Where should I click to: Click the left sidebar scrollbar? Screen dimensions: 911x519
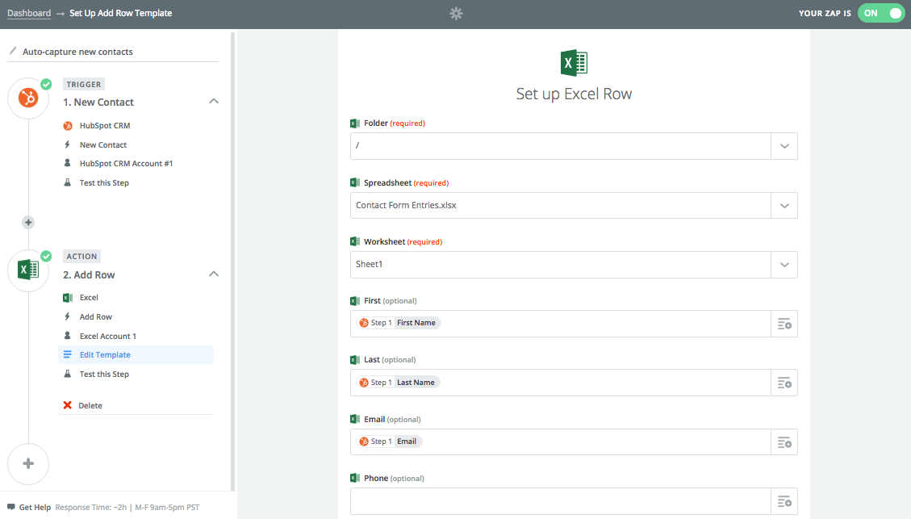click(x=233, y=262)
